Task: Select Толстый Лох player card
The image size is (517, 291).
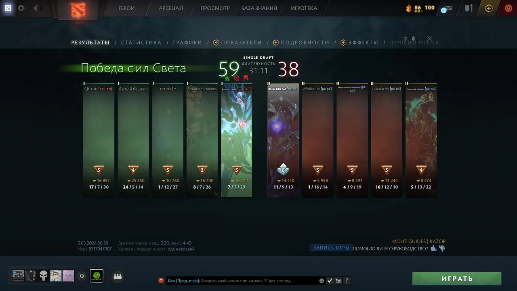Action: tap(387, 141)
